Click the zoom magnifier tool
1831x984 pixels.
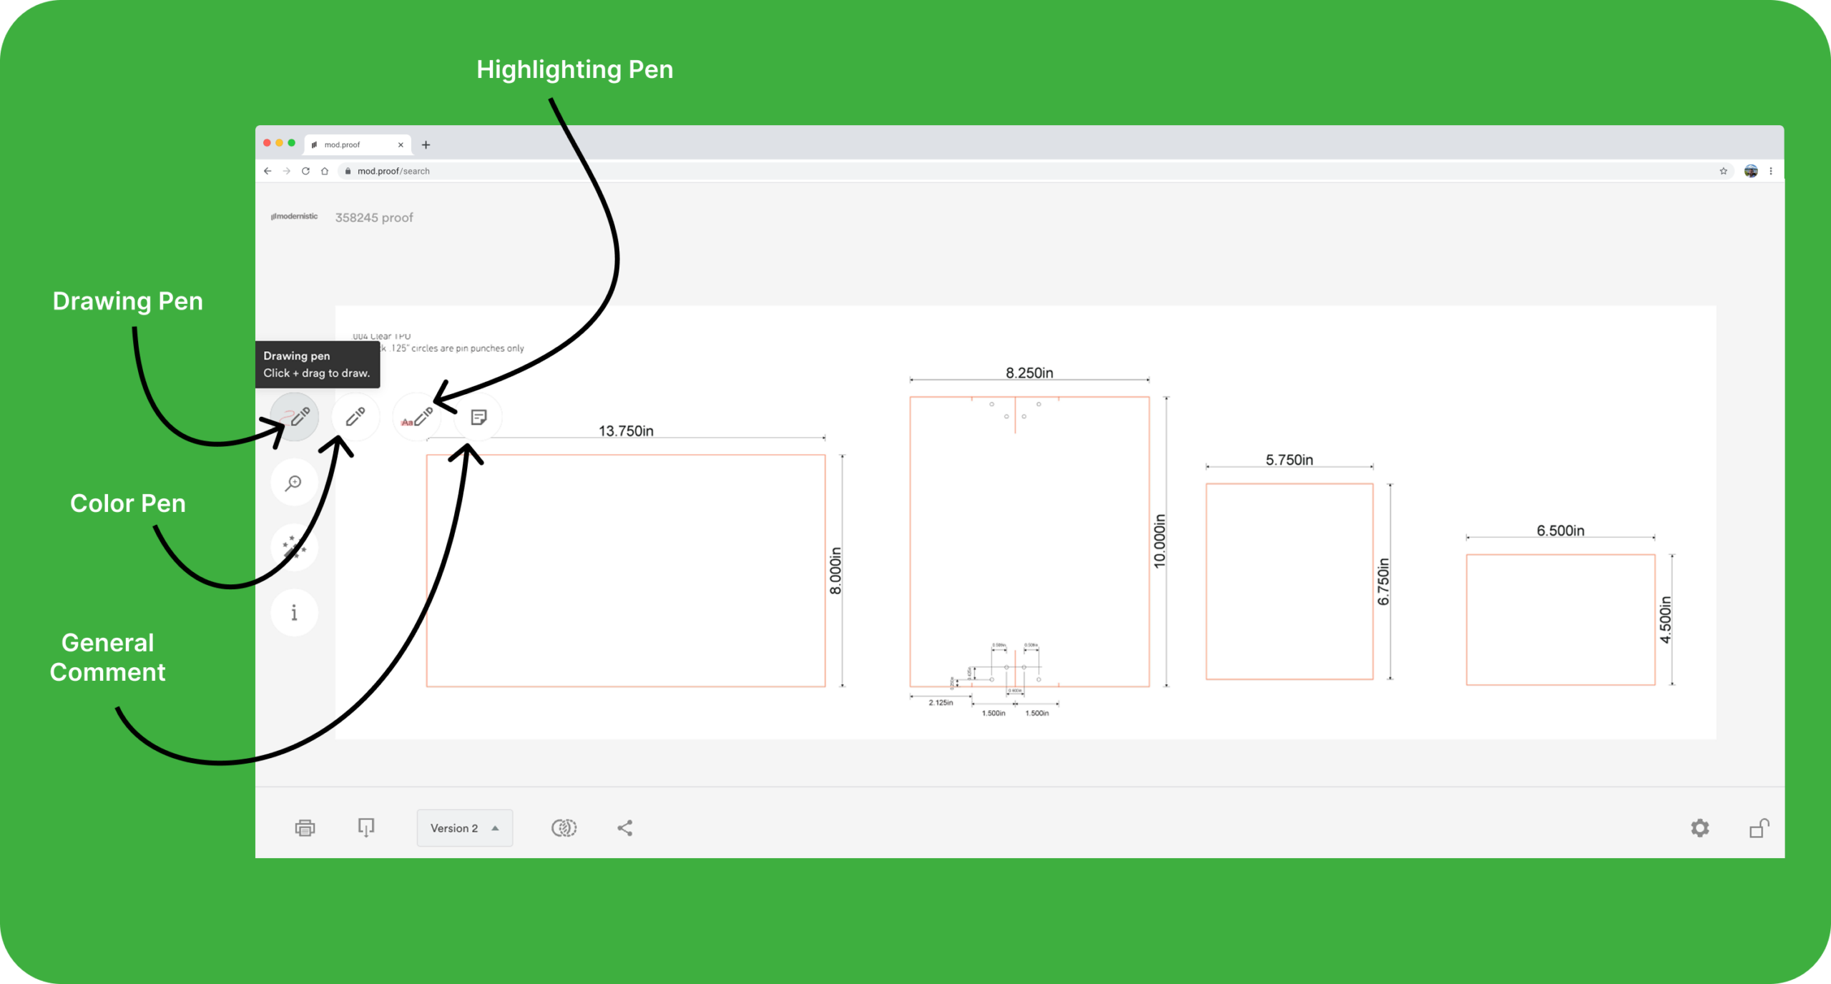[x=294, y=483]
